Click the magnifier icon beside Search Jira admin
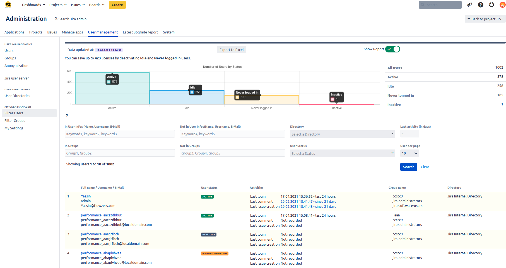This screenshot has height=268, width=506. pyautogui.click(x=56, y=19)
